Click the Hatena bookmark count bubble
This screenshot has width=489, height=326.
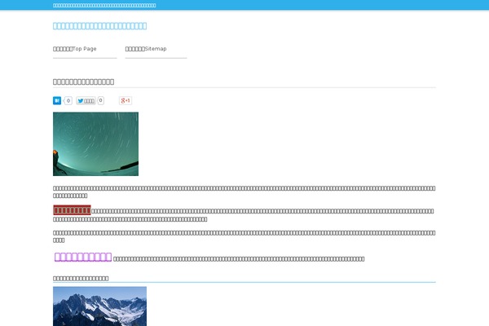coord(68,100)
